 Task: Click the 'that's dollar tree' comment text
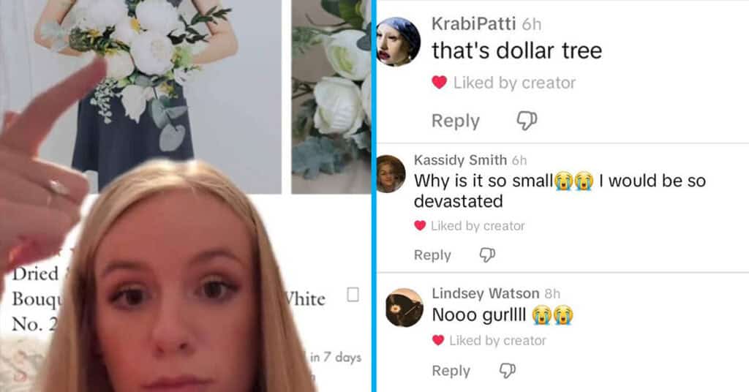(517, 50)
